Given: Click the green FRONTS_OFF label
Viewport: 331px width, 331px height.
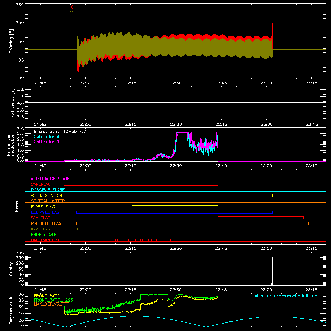Looking at the screenshot, I should tap(44, 234).
